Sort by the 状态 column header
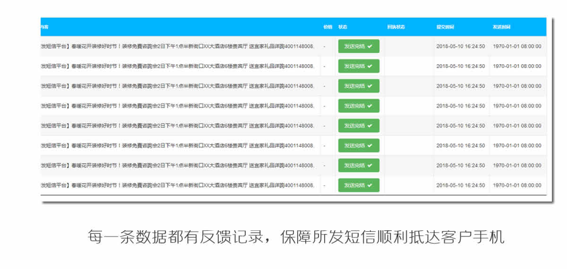 click(343, 27)
